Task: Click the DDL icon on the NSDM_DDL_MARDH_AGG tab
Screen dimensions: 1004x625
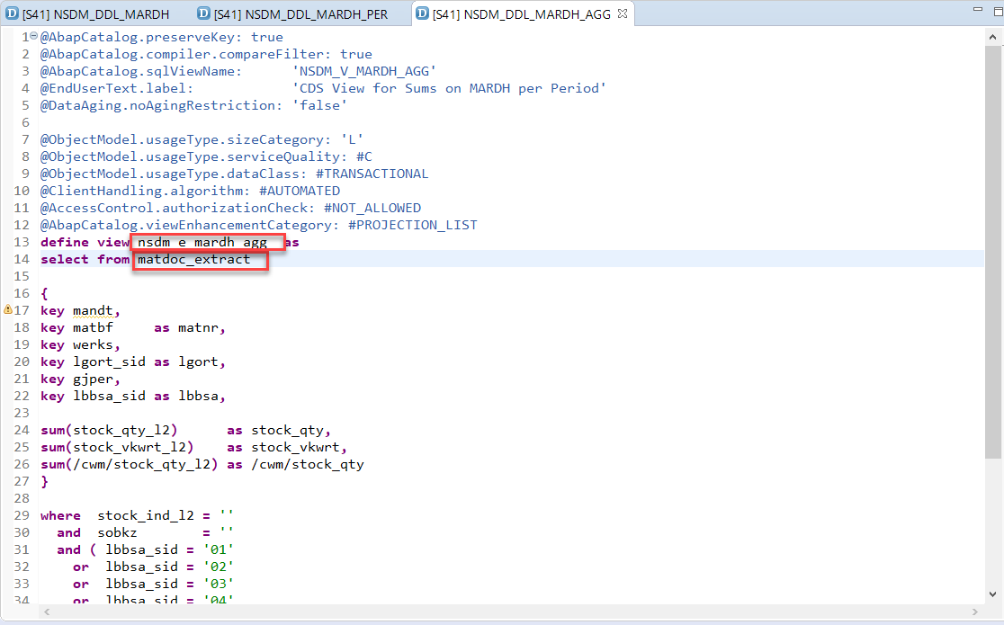Action: 422,13
